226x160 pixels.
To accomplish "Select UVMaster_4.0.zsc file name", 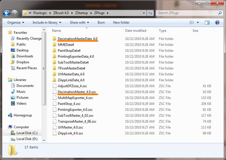I will pos(70,127).
